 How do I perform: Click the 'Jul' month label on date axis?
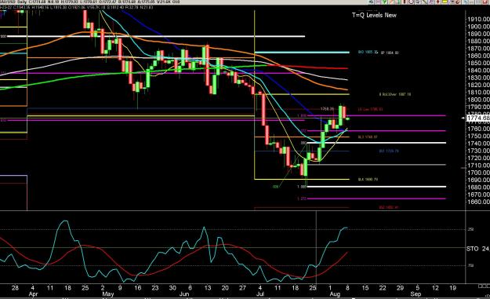pyautogui.click(x=260, y=294)
